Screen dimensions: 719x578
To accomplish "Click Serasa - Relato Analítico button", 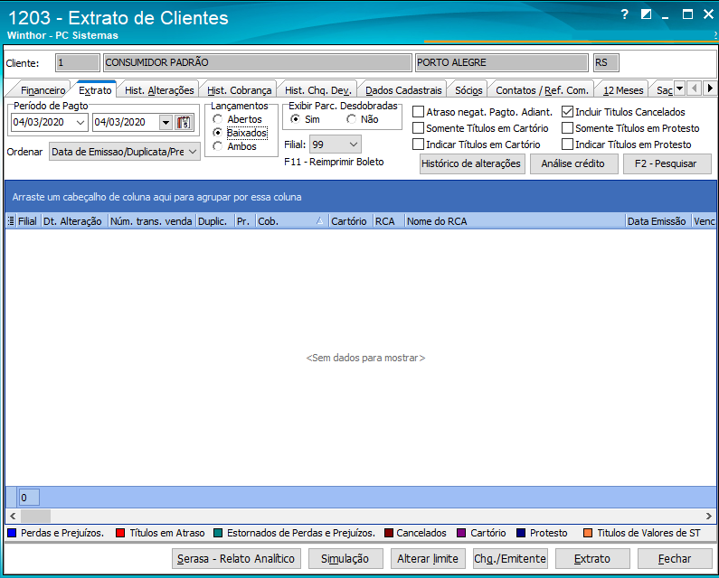I will point(236,559).
